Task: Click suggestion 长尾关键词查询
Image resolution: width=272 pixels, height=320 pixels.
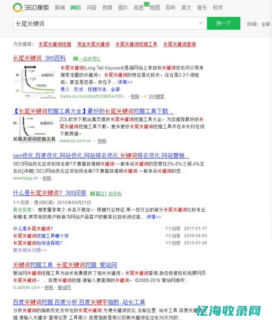Action: pyautogui.click(x=179, y=44)
